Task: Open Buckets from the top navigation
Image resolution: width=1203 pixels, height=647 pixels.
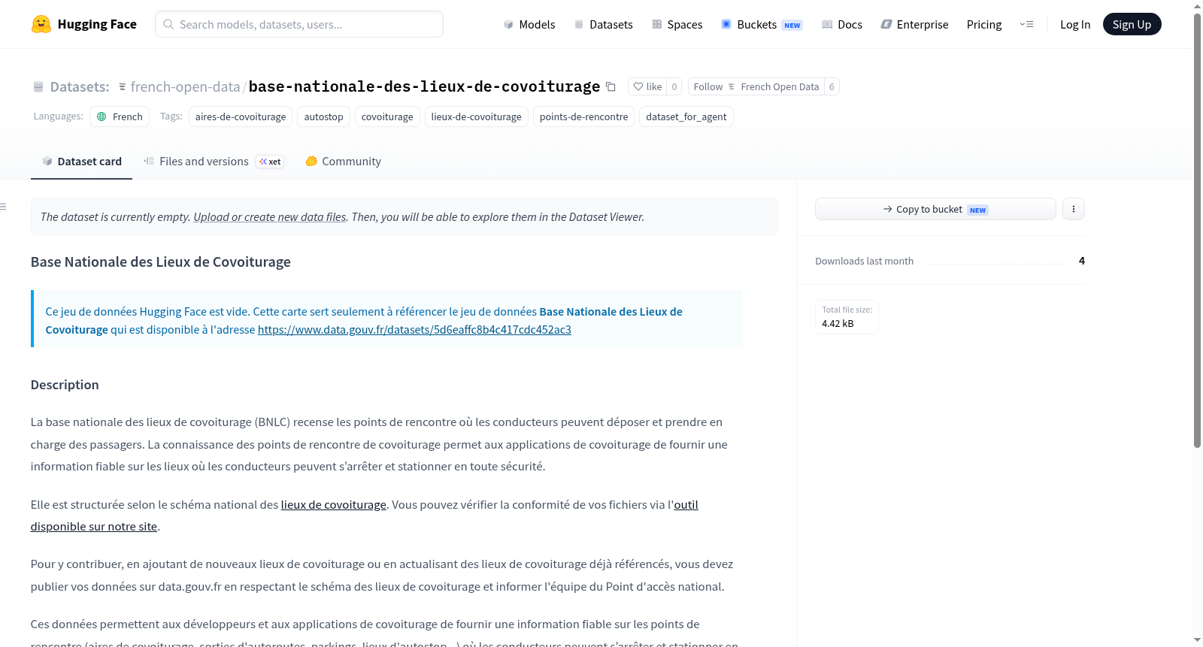Action: pyautogui.click(x=761, y=24)
